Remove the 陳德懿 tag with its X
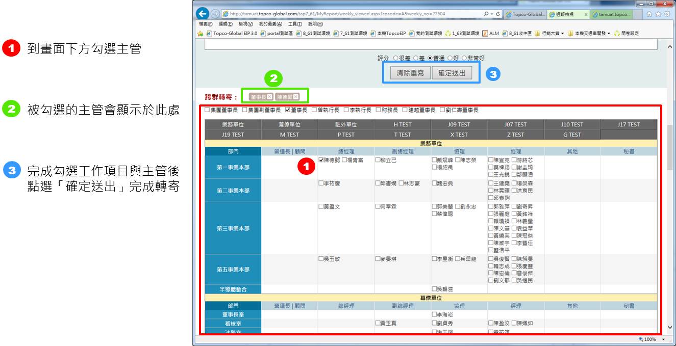 coord(295,97)
